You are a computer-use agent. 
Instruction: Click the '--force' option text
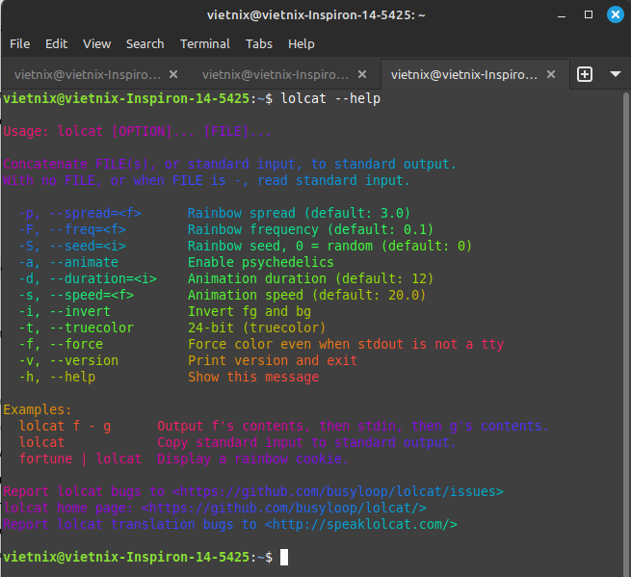[76, 344]
